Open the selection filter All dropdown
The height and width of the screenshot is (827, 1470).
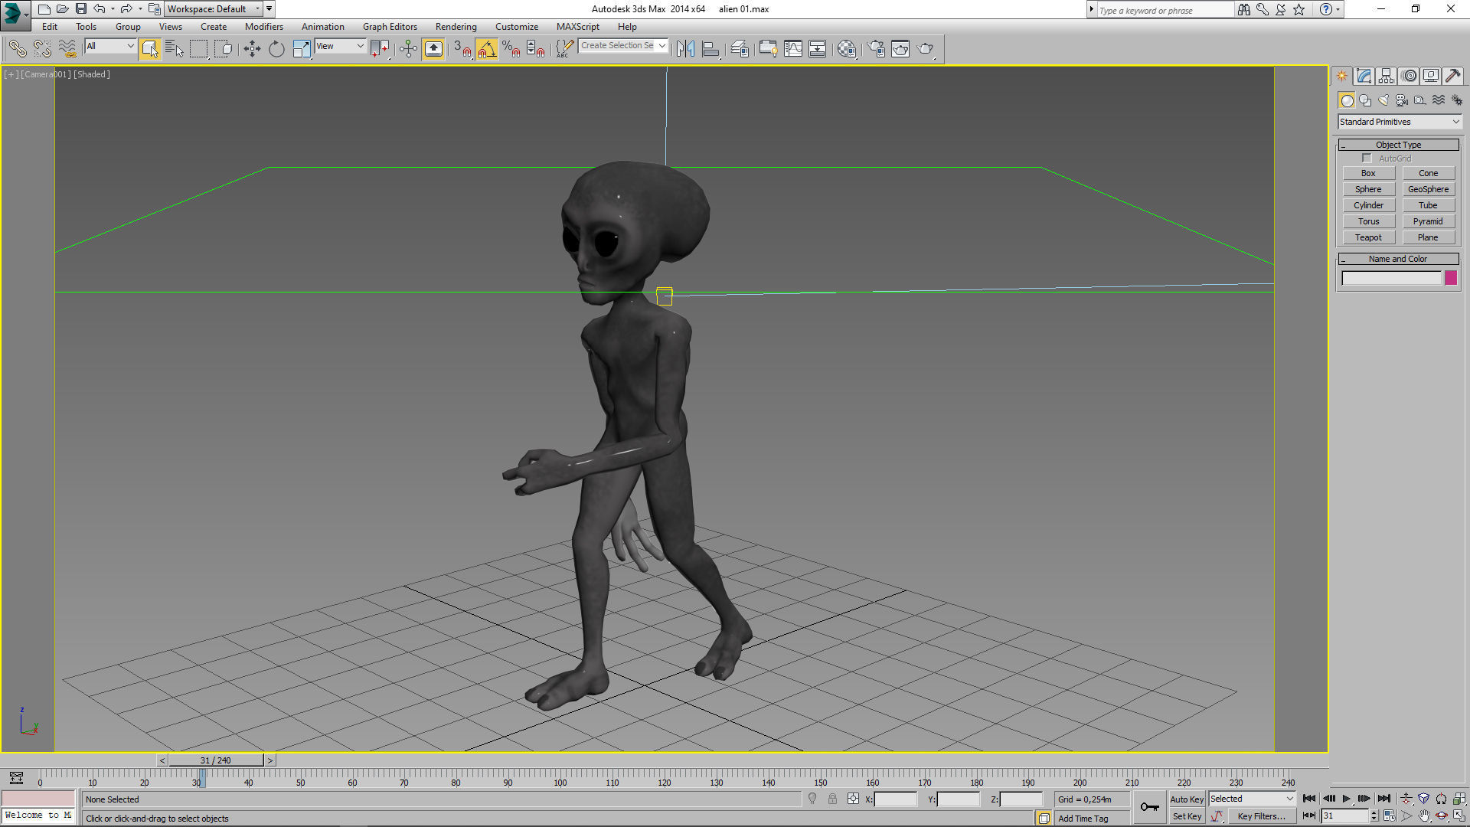click(110, 46)
